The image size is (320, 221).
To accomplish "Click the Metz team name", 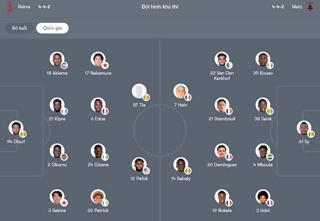I will point(297,7).
